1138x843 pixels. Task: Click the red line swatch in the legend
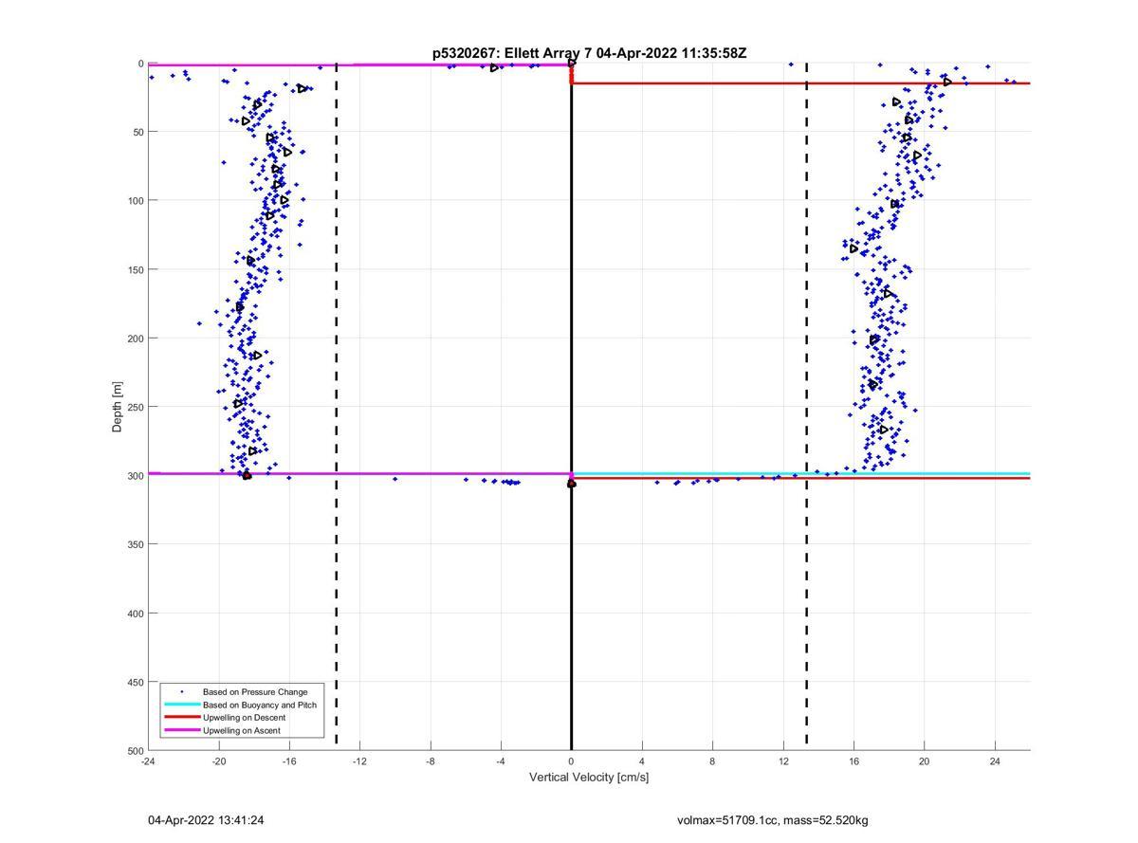point(182,718)
